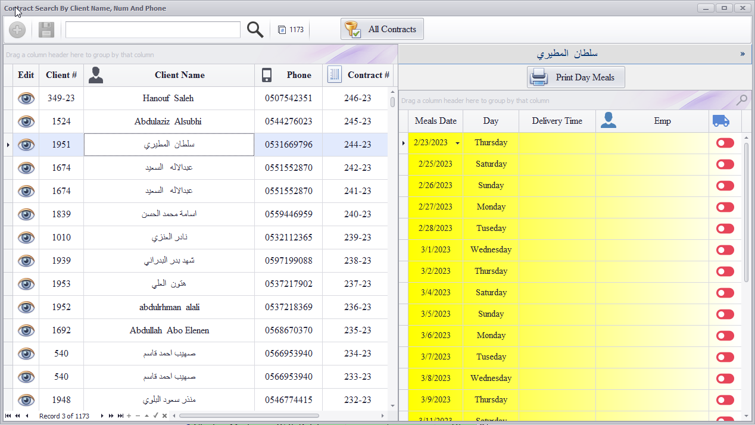Click the search icon in meals grid panel
Viewport: 755px width, 425px height.
[741, 100]
